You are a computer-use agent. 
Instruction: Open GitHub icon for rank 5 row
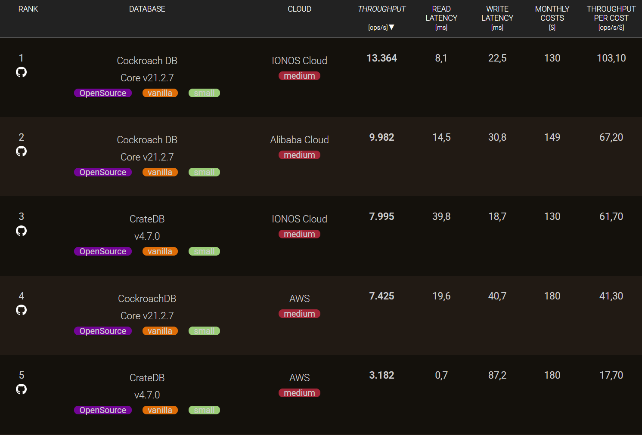(21, 389)
